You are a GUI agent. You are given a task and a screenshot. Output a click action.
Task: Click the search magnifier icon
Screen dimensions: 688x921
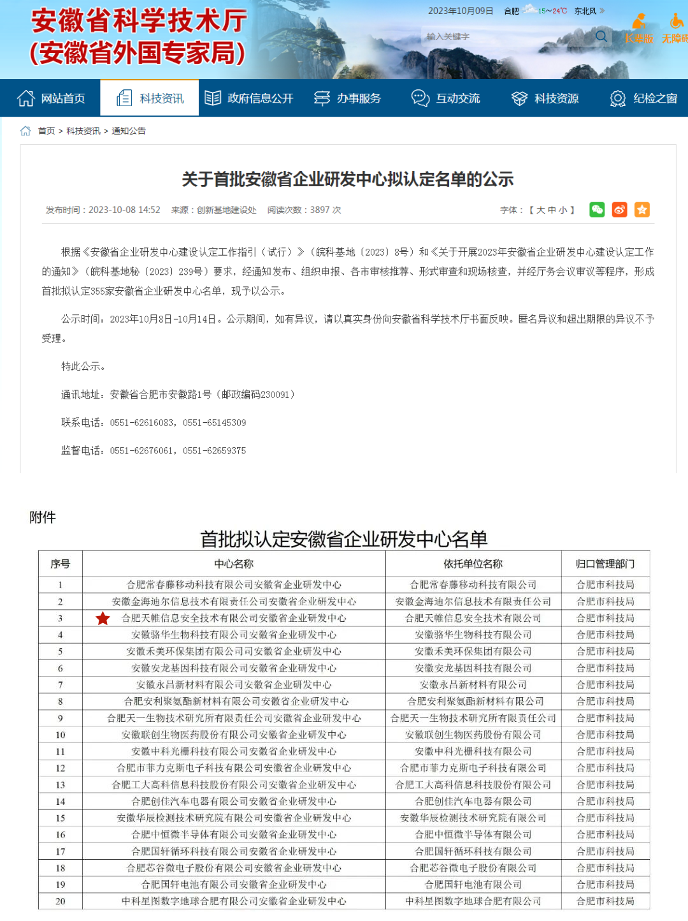(601, 36)
